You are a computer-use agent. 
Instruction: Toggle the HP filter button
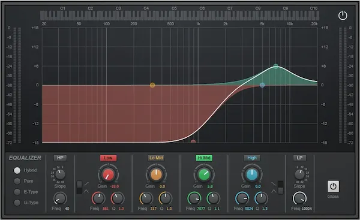tap(60, 158)
